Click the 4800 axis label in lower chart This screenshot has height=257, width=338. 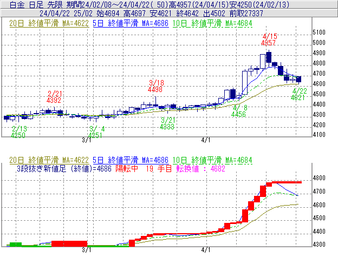tap(319, 178)
